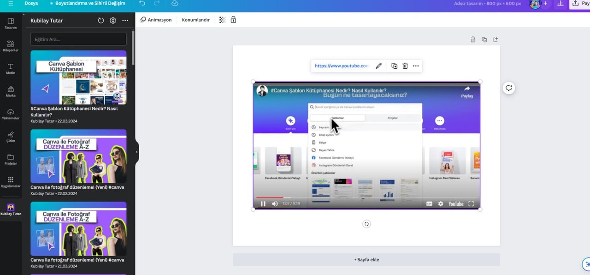
Task: Open the Uygulamalar apps grid
Action: (x=11, y=182)
